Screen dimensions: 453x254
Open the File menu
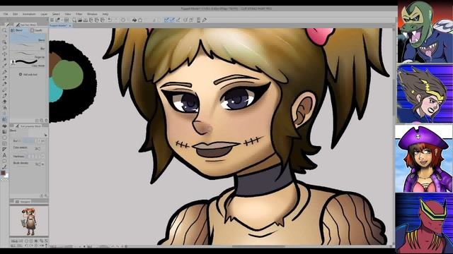(6, 14)
